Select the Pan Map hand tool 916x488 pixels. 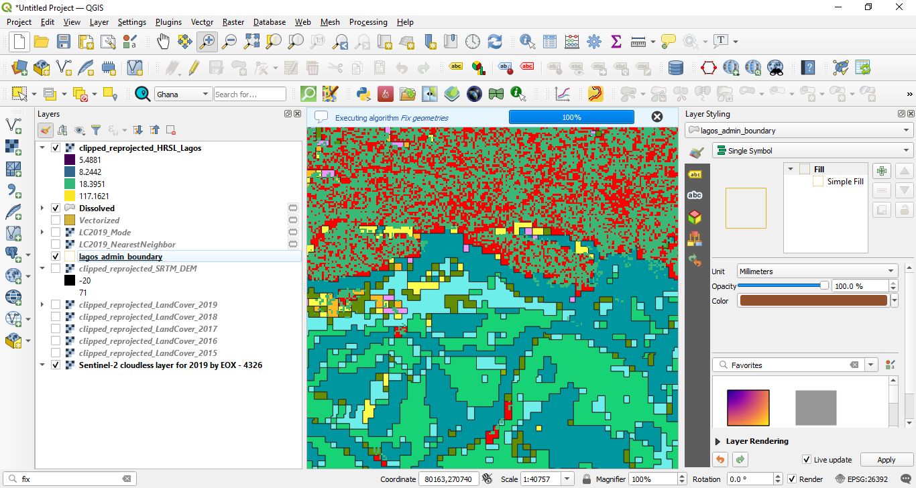[x=163, y=42]
